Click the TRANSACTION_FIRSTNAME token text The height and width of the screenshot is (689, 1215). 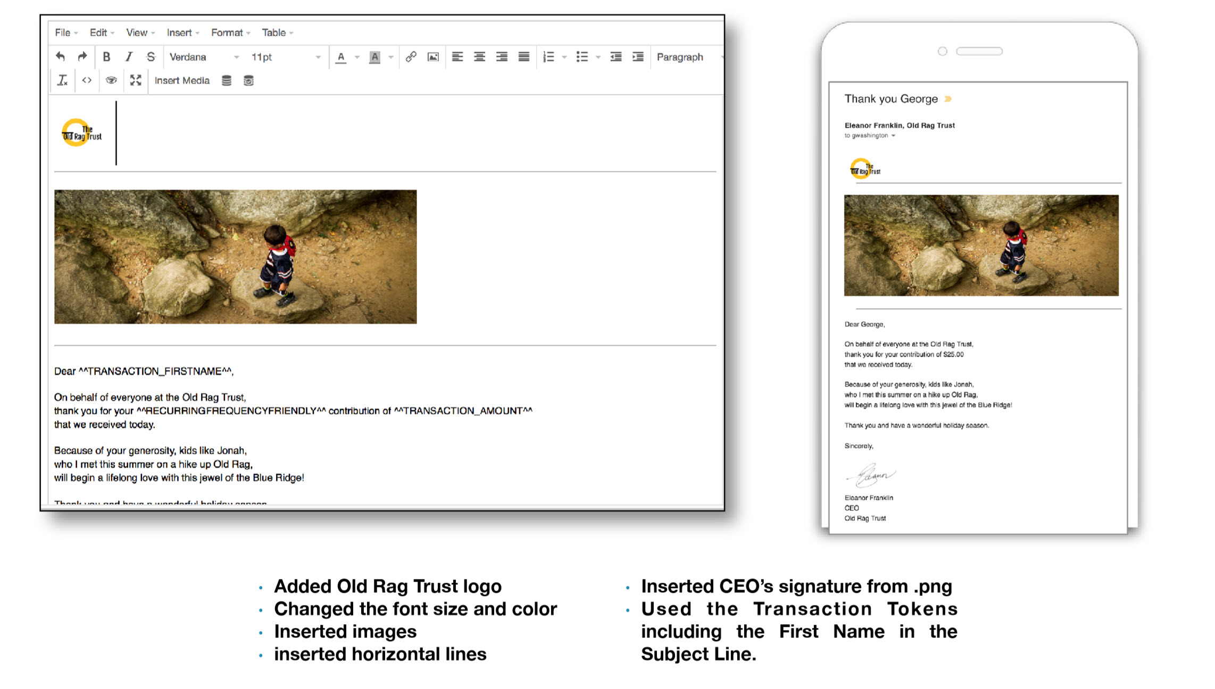click(x=156, y=371)
